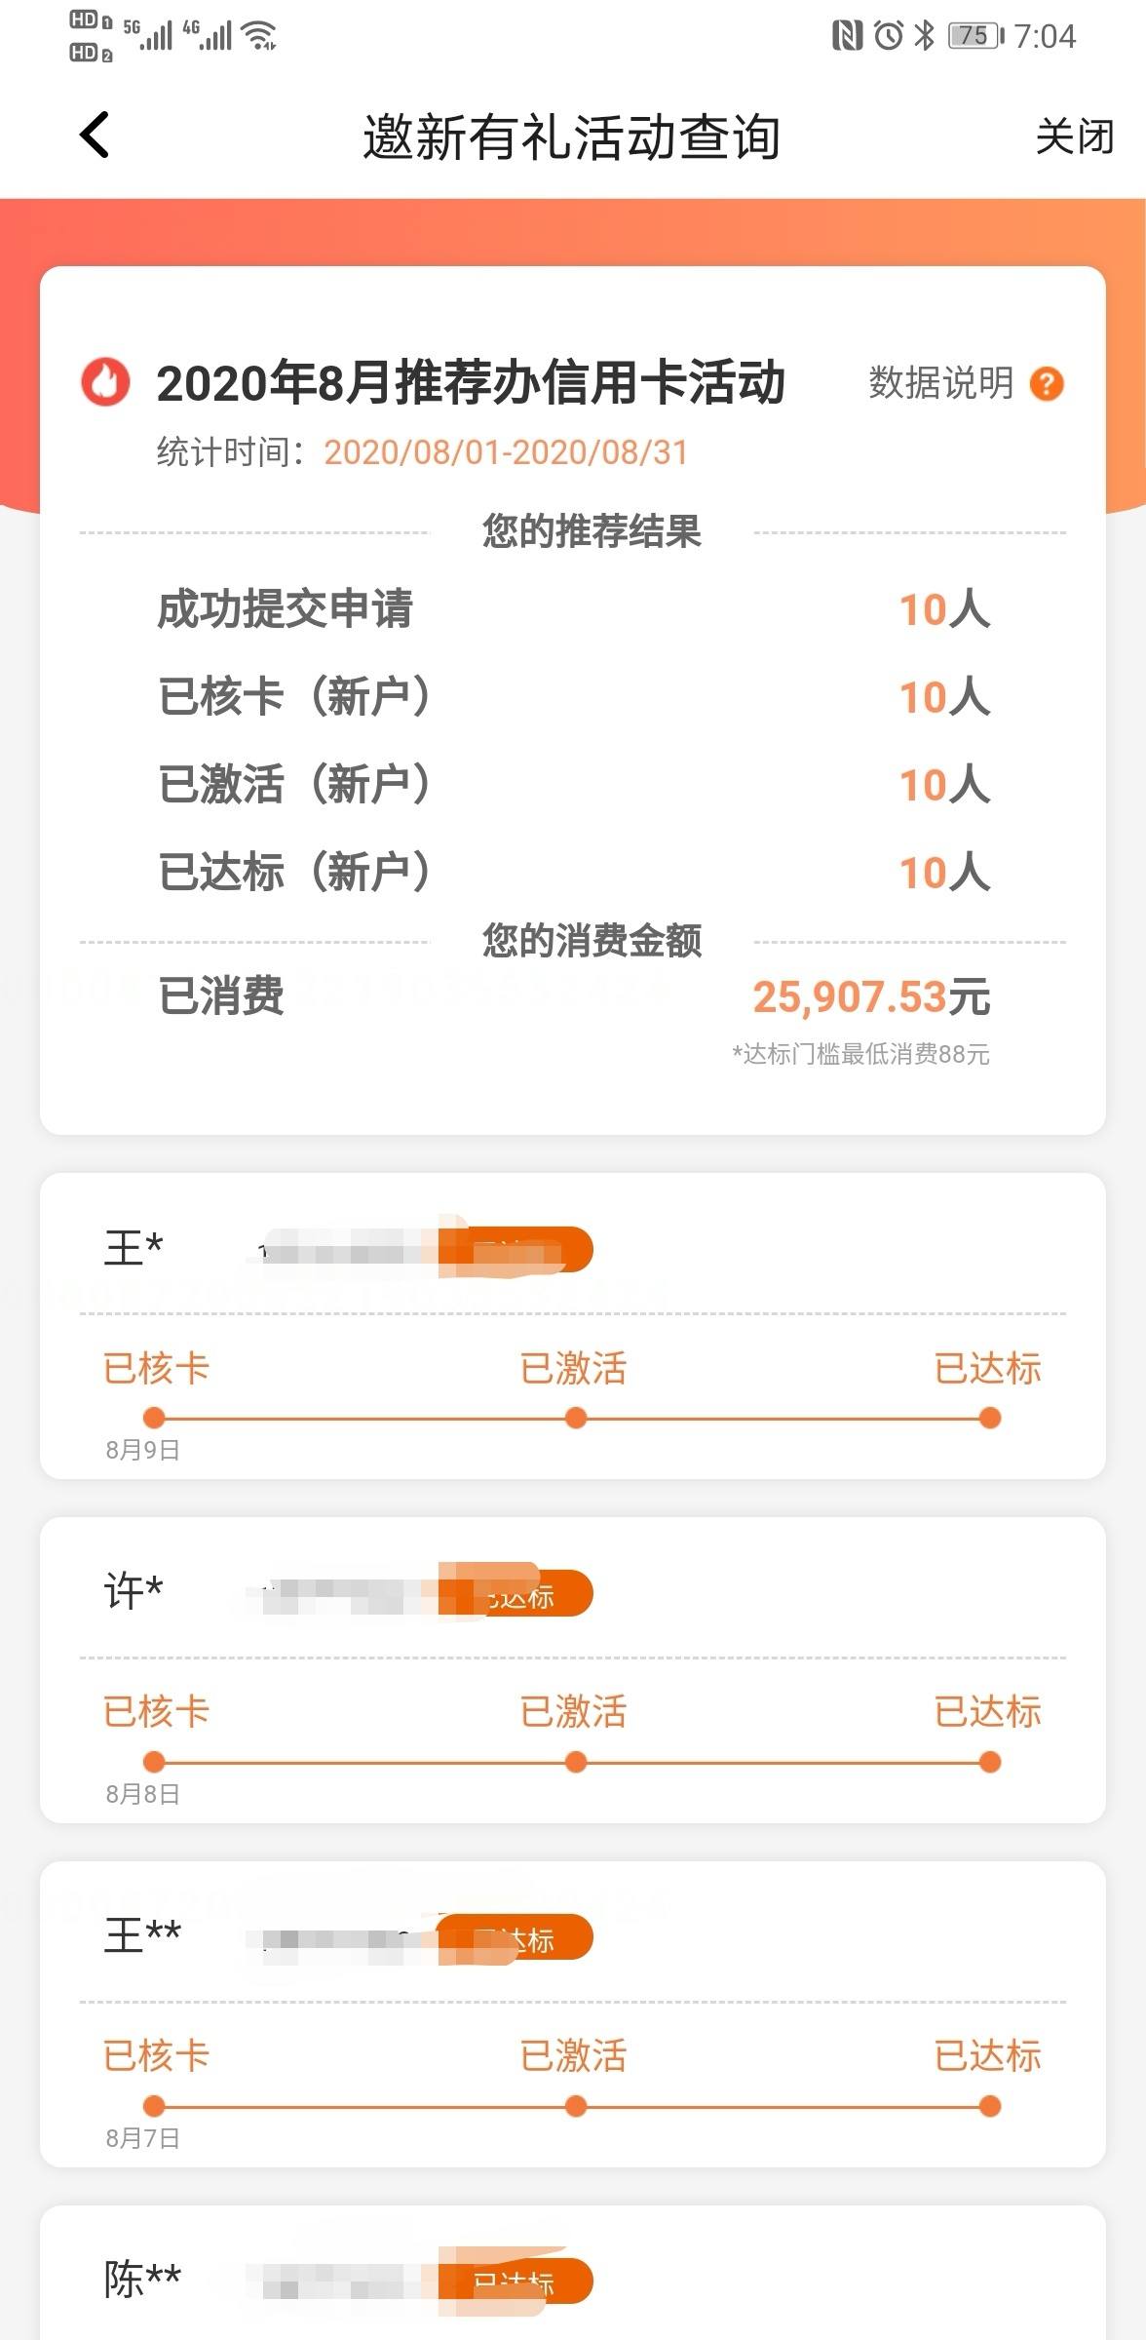Tap the orange status badge beside 陈**

[515, 2281]
